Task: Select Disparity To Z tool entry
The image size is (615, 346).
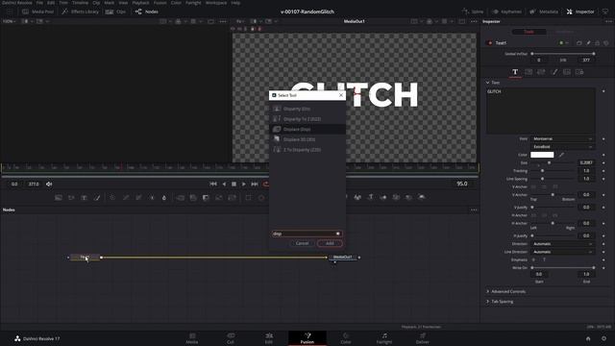Action: (x=307, y=119)
